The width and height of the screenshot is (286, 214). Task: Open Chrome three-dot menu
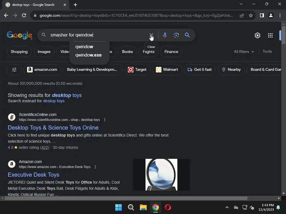[280, 16]
